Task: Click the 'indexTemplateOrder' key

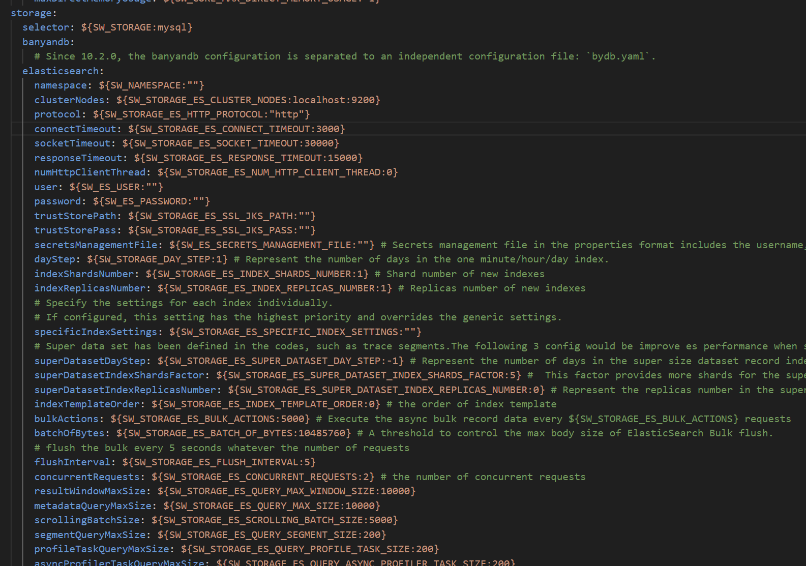Action: pyautogui.click(x=87, y=404)
